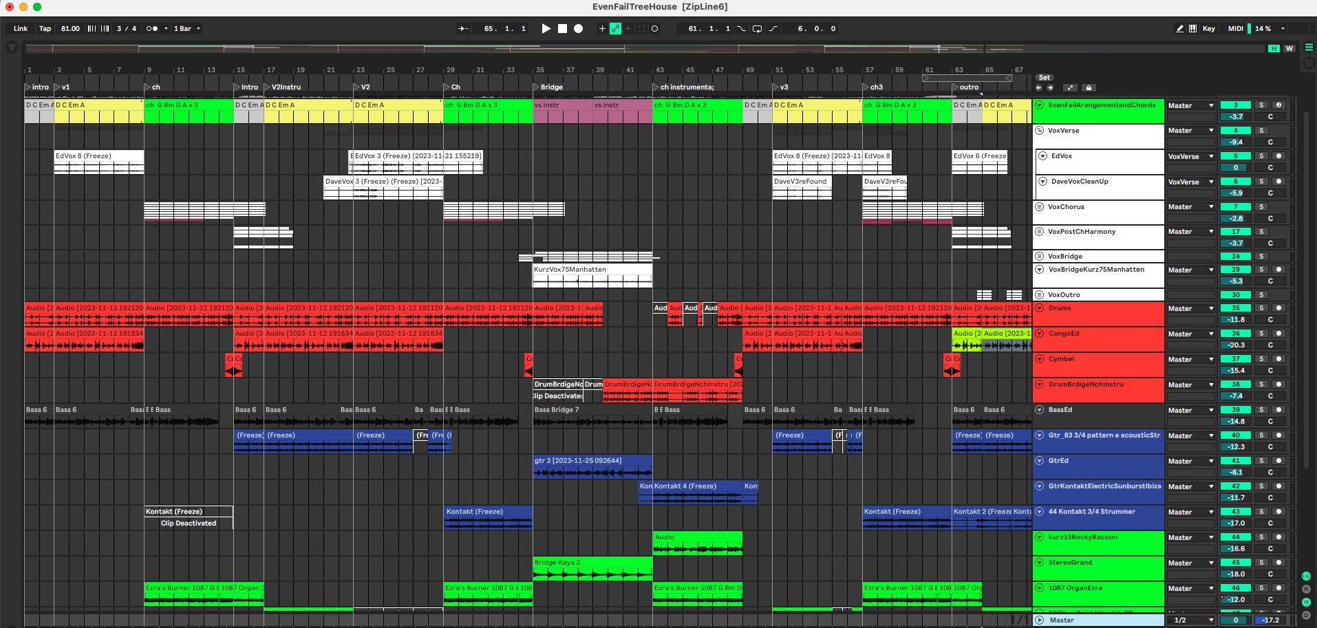This screenshot has height=628, width=1317.
Task: Toggle the Arrangement Loop switch
Action: coord(757,29)
